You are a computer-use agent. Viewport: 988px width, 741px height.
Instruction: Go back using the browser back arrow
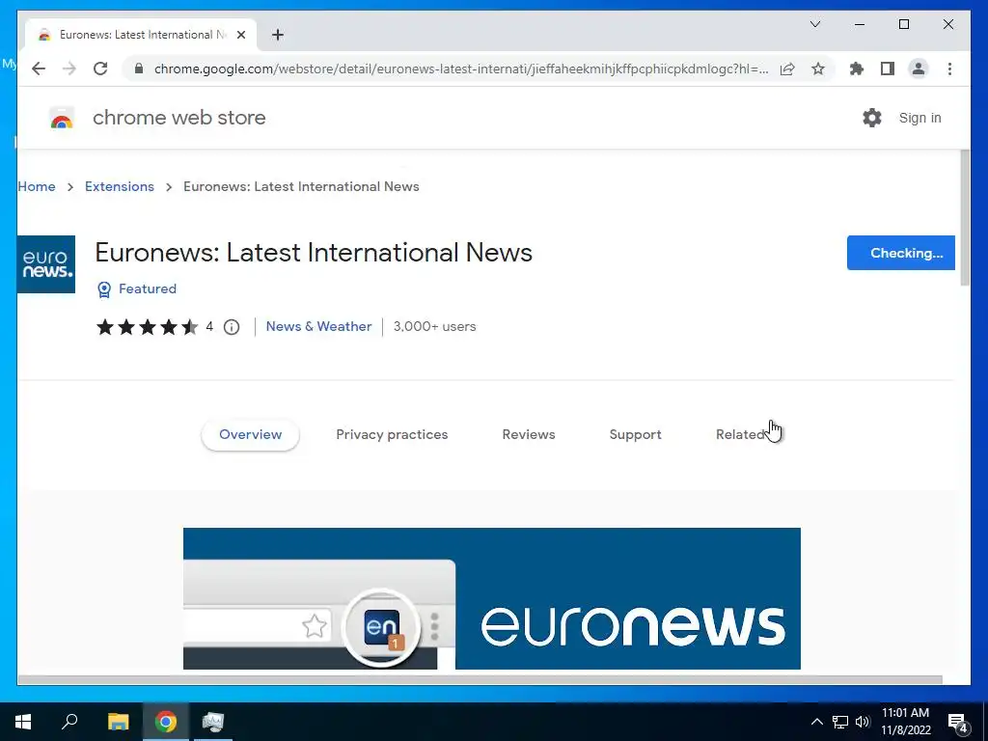point(39,69)
